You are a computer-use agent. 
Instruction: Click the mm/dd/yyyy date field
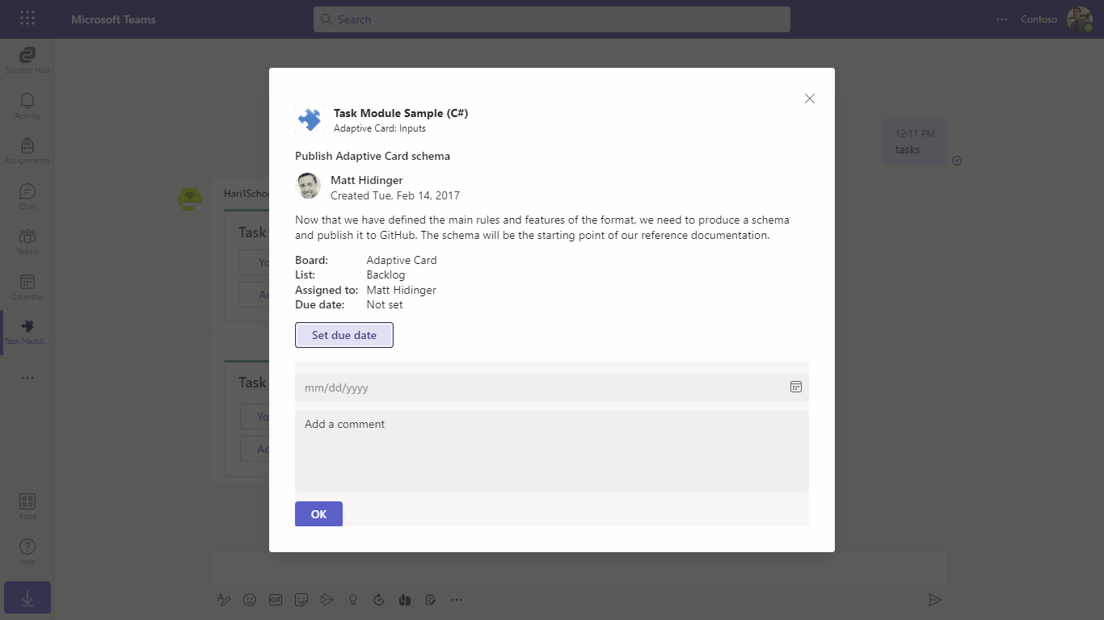[552, 387]
